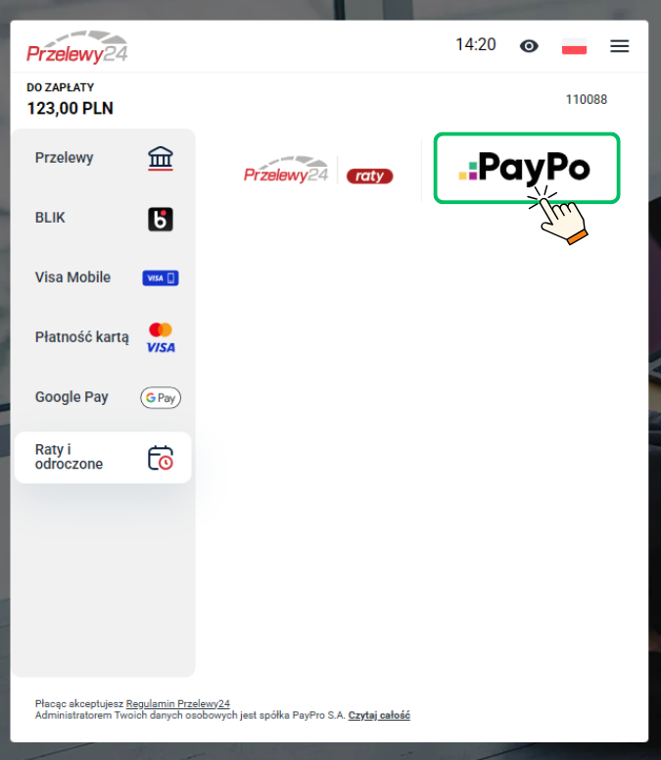Click the calendar clock icon for installments
Viewport: 661px width, 760px height.
(x=161, y=458)
